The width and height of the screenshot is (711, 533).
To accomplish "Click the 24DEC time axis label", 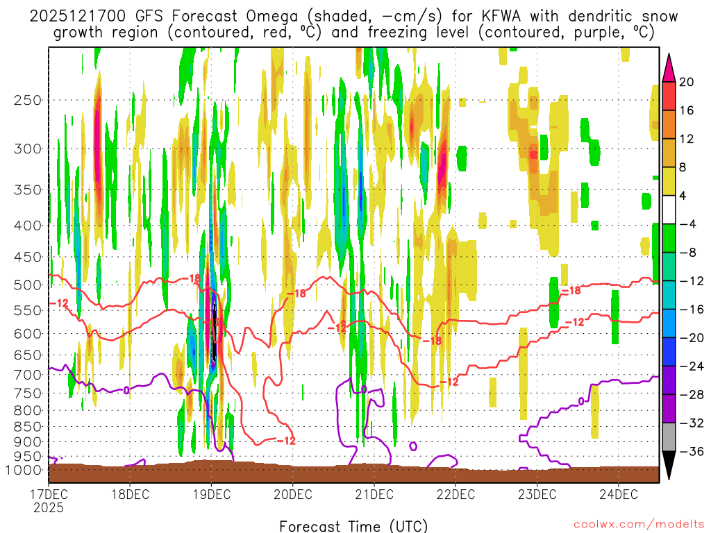I will [619, 494].
